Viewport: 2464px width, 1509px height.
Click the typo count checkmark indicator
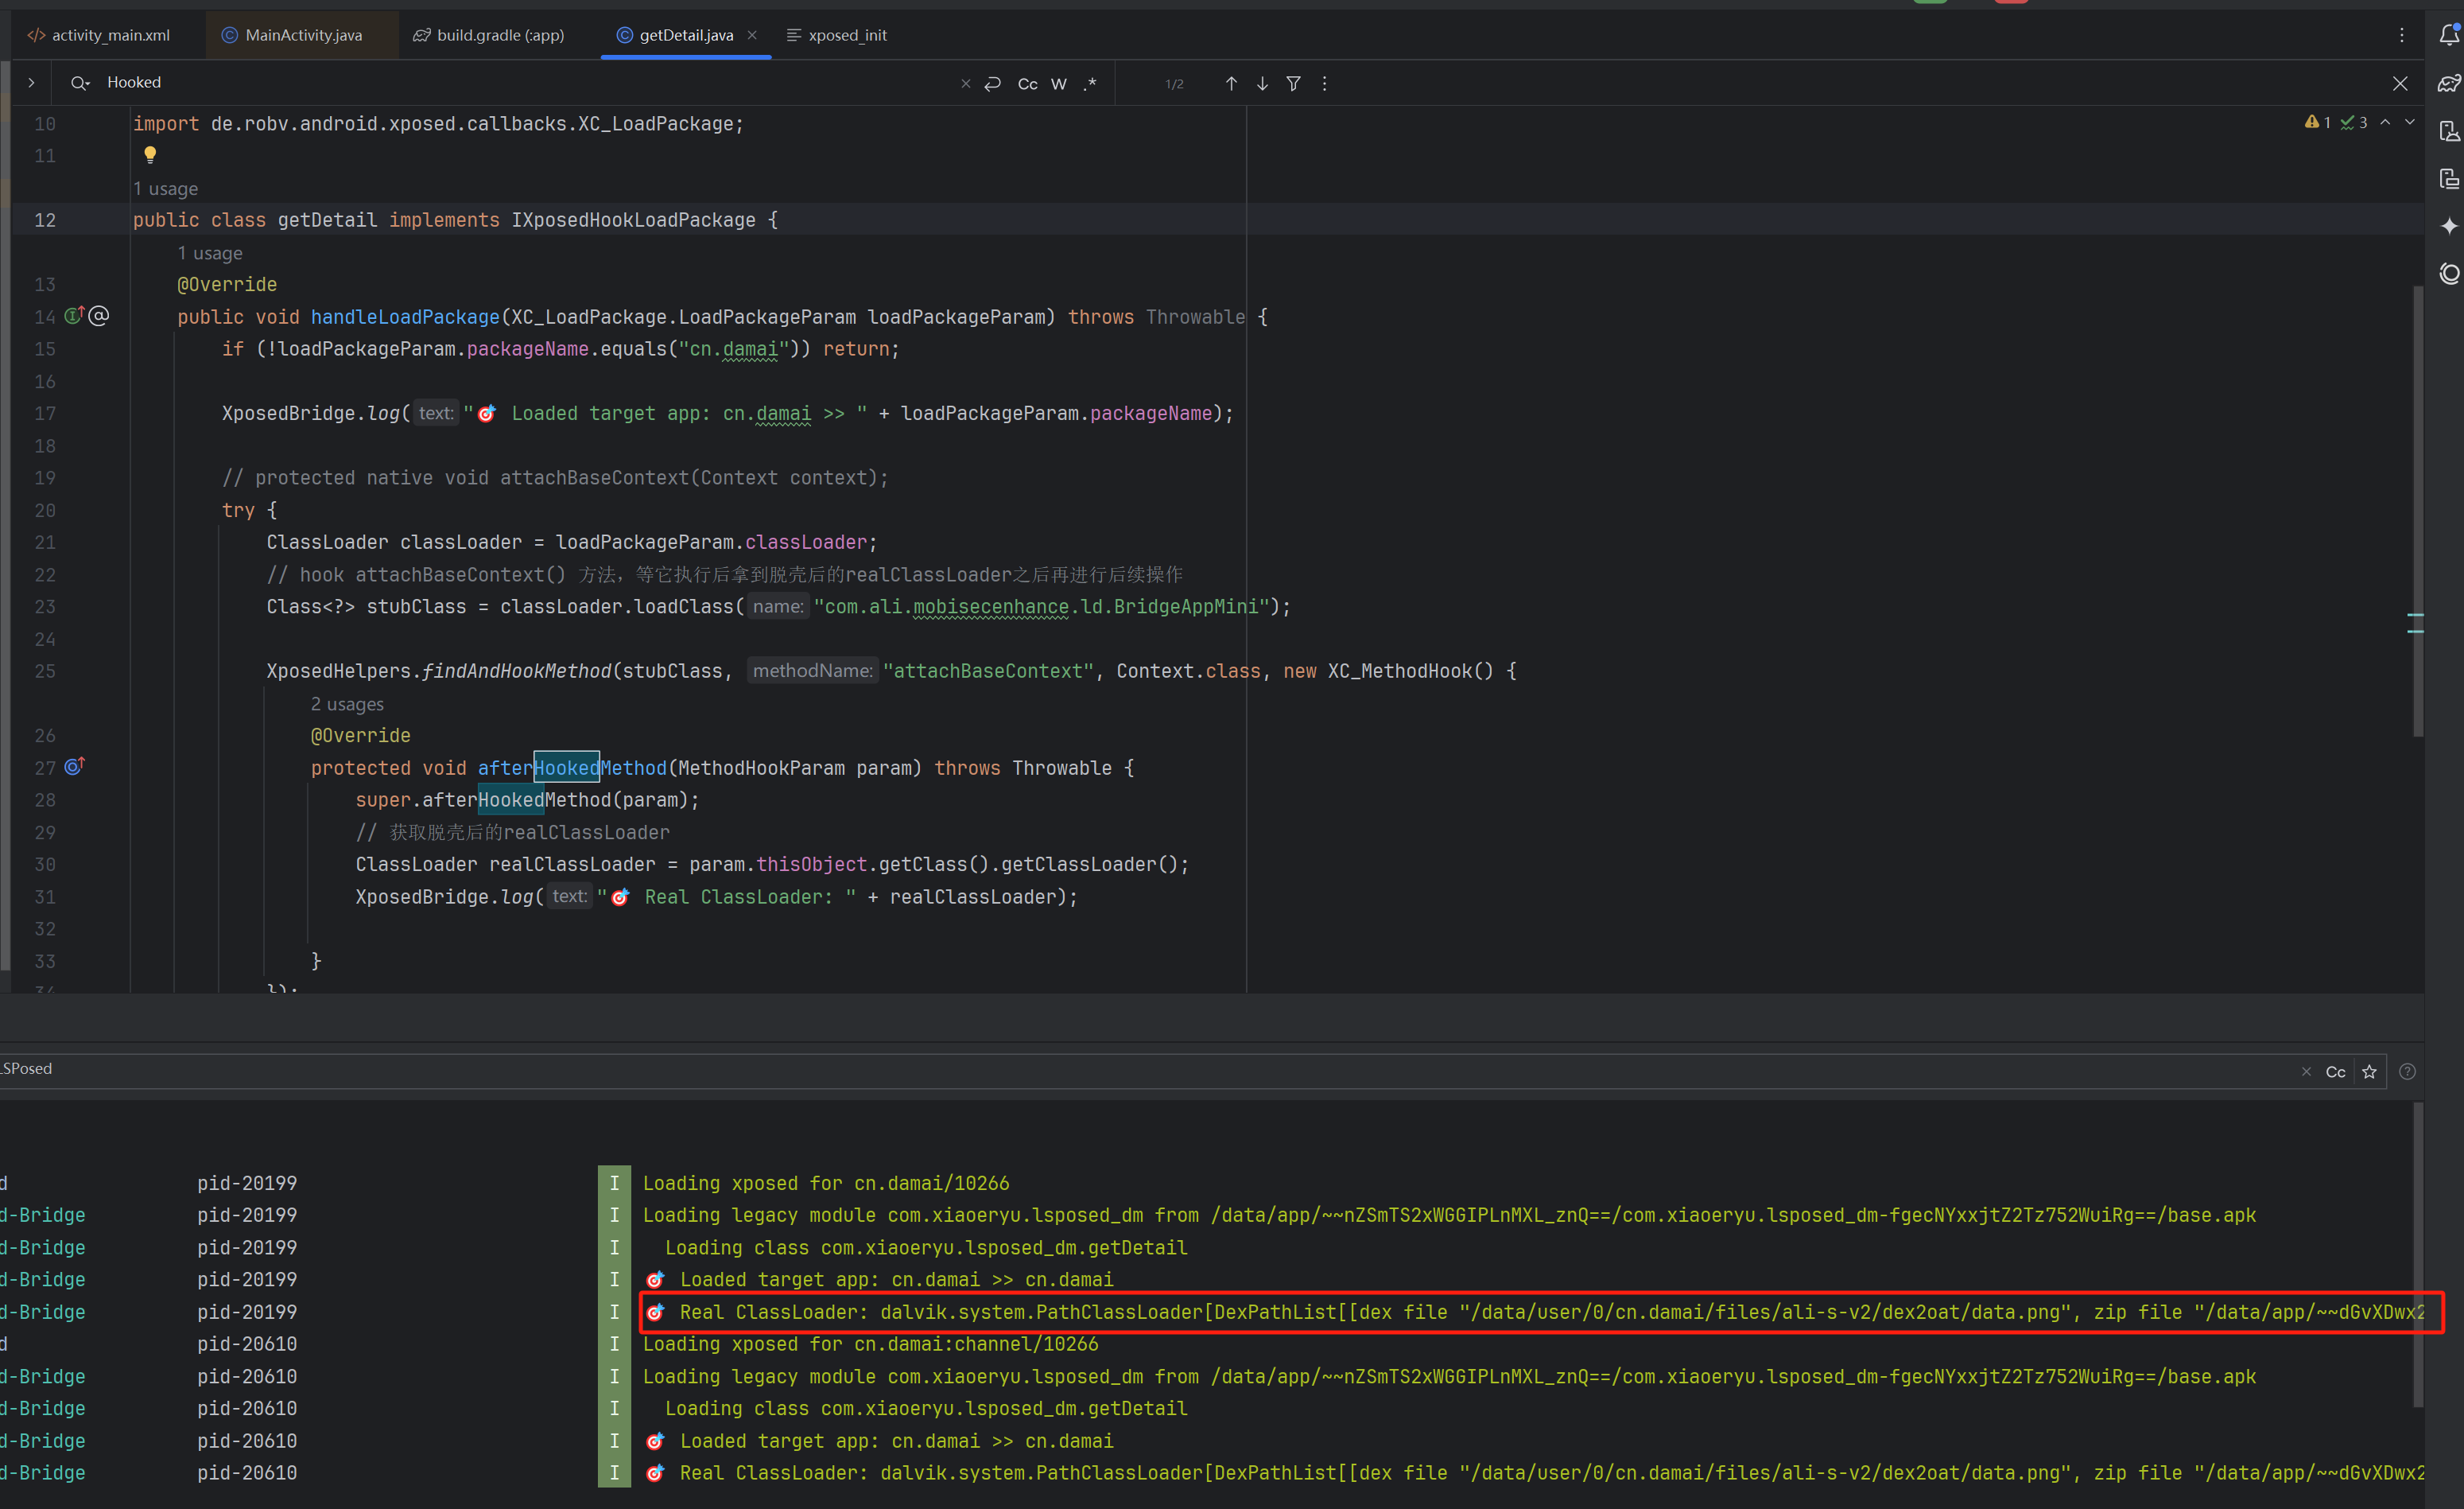(2354, 122)
